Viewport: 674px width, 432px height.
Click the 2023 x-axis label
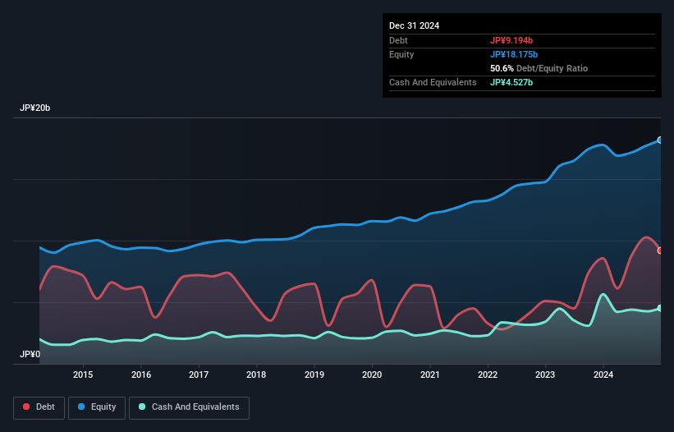click(545, 375)
